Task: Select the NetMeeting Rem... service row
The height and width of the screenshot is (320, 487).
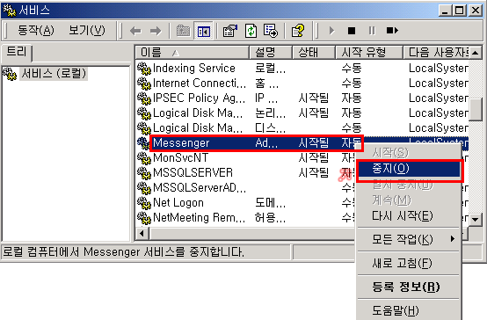Action: point(245,217)
